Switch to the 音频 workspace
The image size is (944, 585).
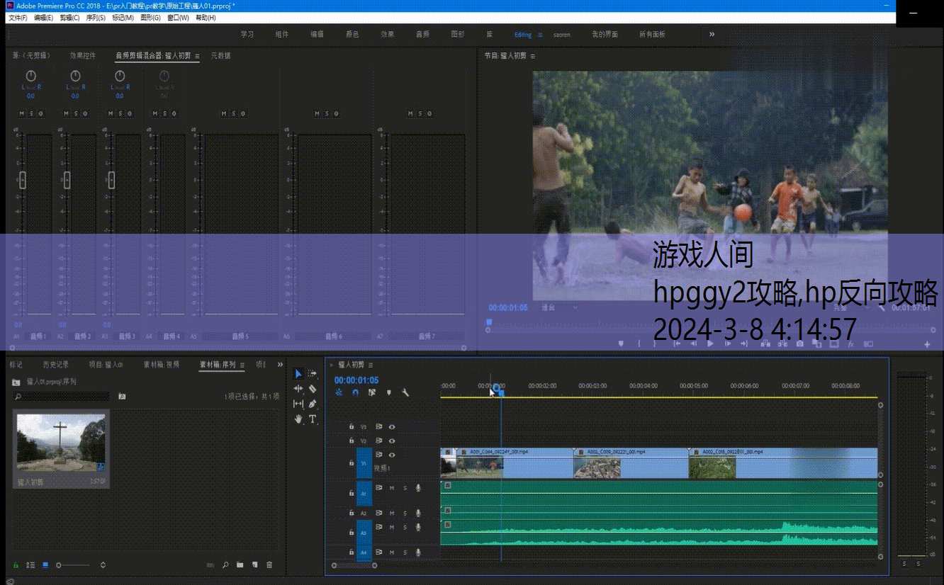click(x=422, y=34)
